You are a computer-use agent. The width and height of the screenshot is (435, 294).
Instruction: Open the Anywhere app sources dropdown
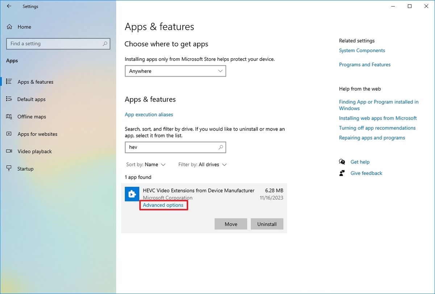click(175, 71)
